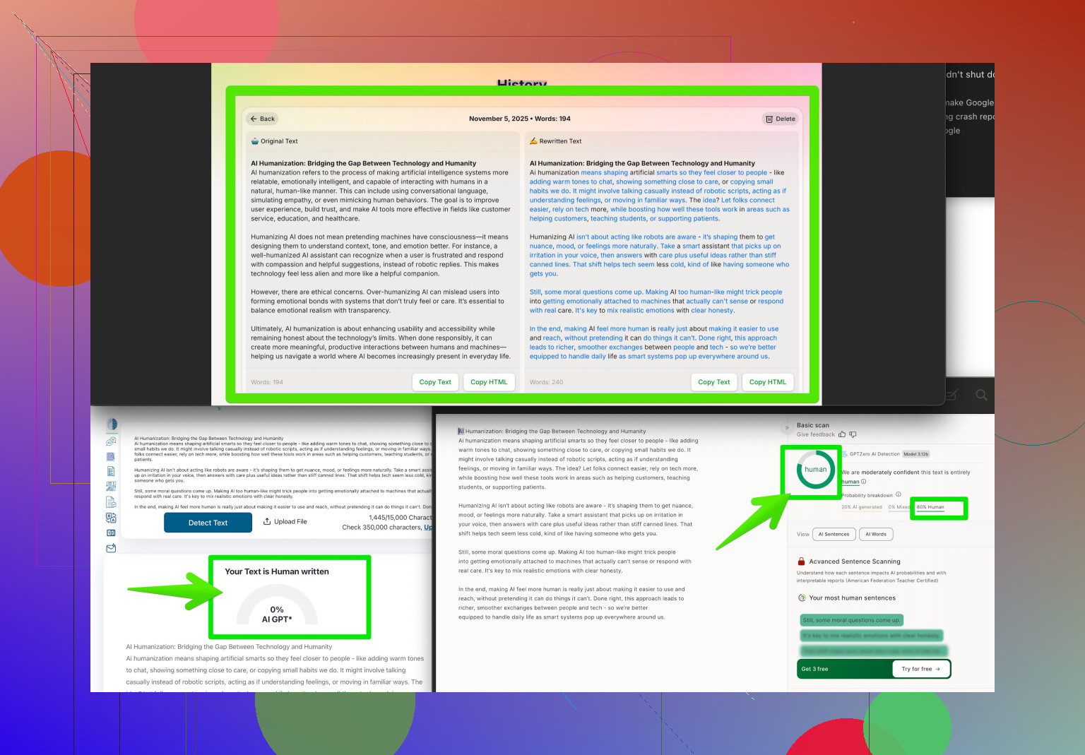Open the translate tool sidebar icon
Viewport: 1085px width, 755px height.
tap(111, 518)
